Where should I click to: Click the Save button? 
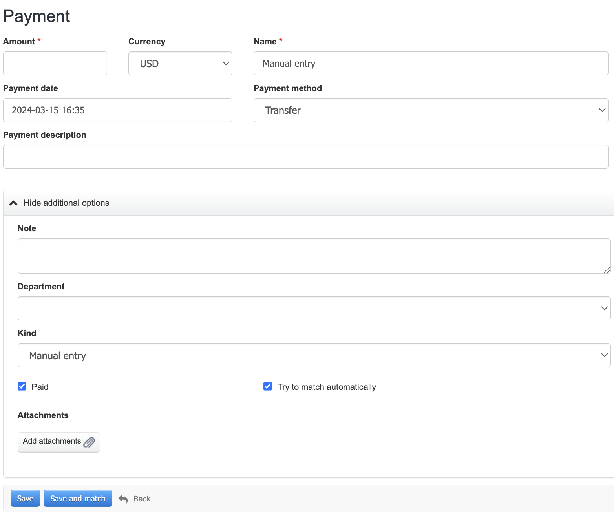click(x=25, y=499)
